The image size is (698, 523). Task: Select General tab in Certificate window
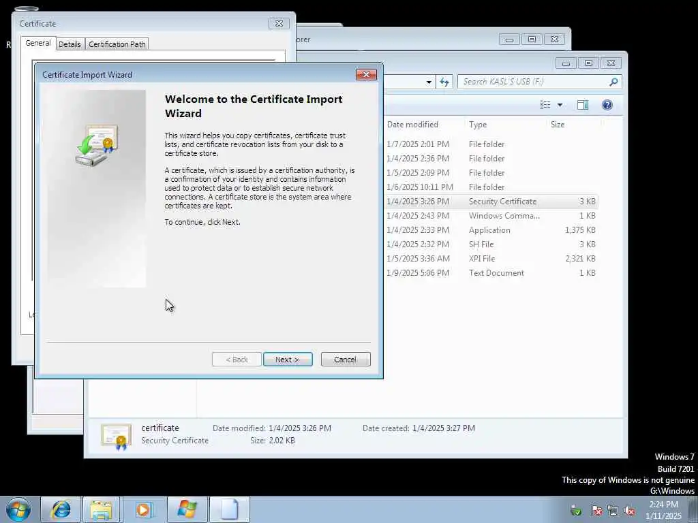[x=38, y=43]
